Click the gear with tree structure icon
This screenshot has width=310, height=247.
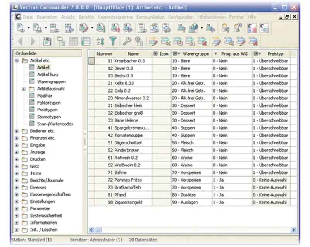(x=139, y=41)
